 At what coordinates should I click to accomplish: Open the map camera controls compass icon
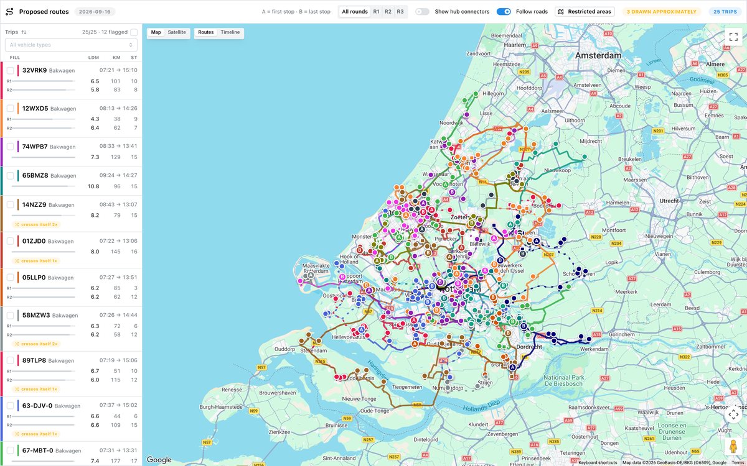click(733, 414)
